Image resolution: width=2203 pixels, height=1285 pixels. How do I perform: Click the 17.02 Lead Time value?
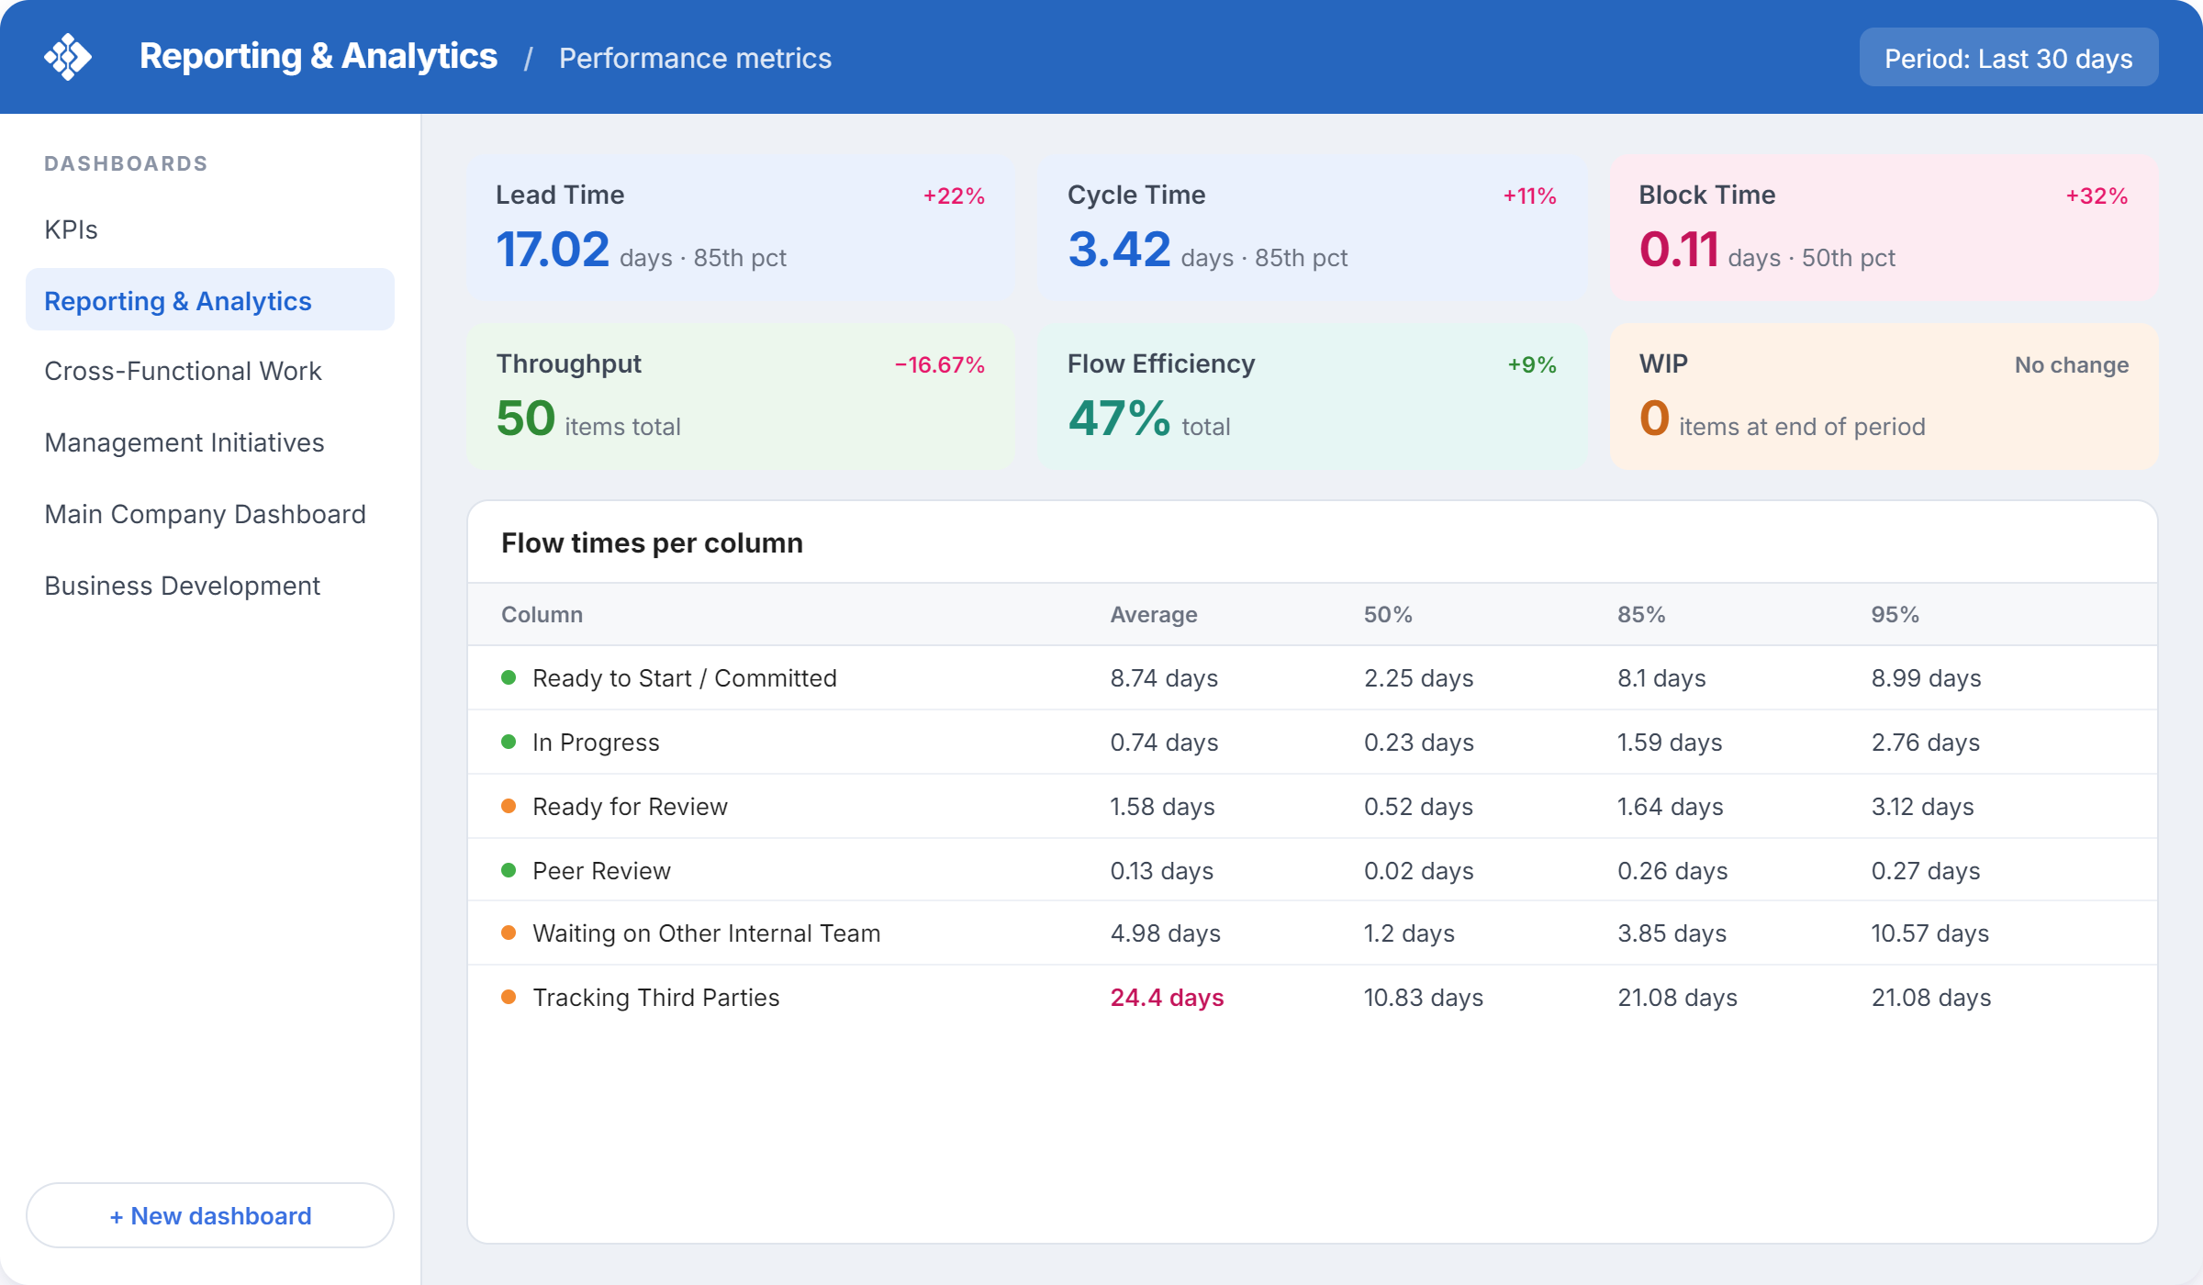553,249
